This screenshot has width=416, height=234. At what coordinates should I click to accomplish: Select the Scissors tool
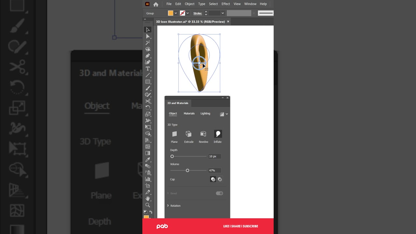[148, 101]
